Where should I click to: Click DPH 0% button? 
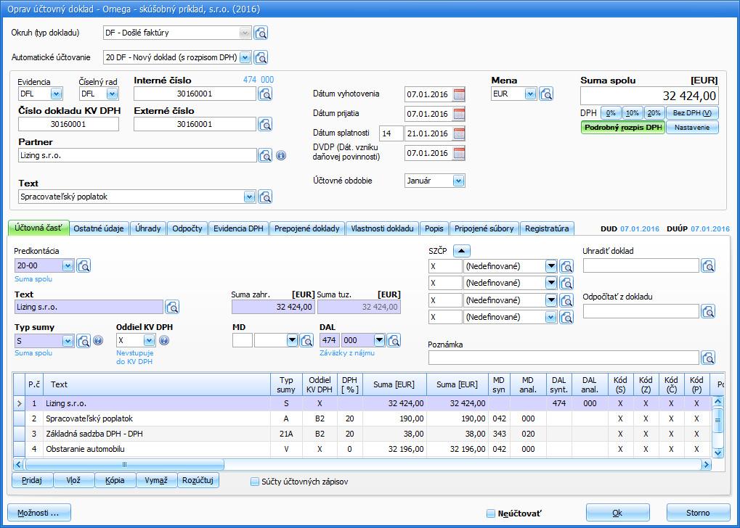coord(611,113)
